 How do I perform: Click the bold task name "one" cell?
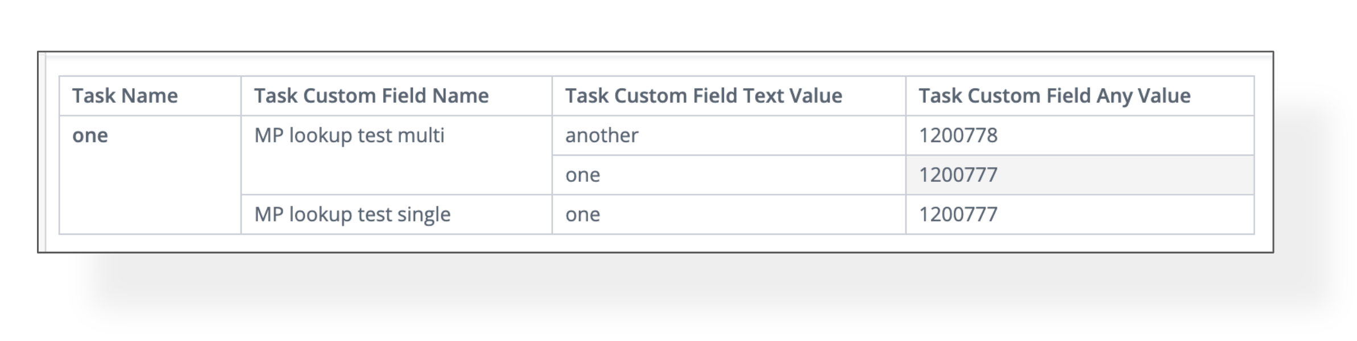pyautogui.click(x=90, y=135)
